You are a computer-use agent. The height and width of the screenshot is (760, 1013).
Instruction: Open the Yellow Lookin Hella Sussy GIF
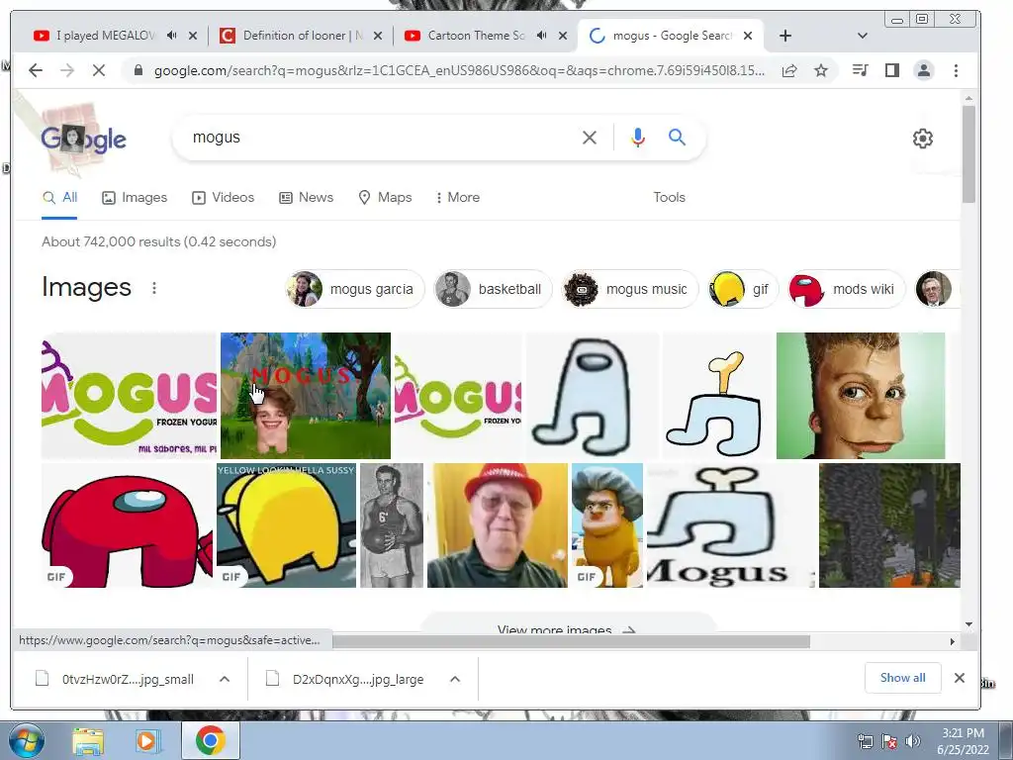286,525
